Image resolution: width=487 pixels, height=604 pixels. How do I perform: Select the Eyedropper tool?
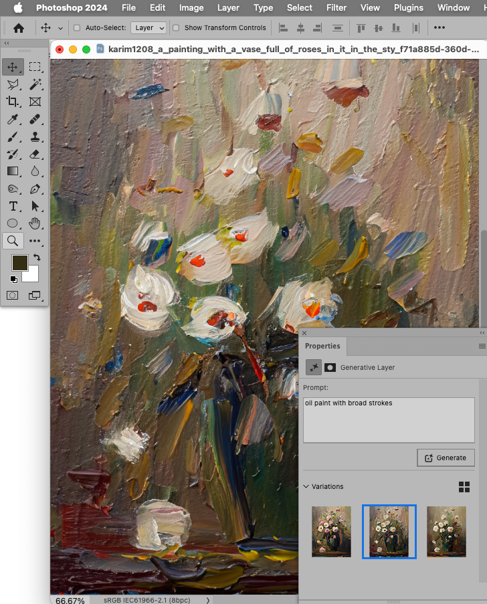coord(13,120)
